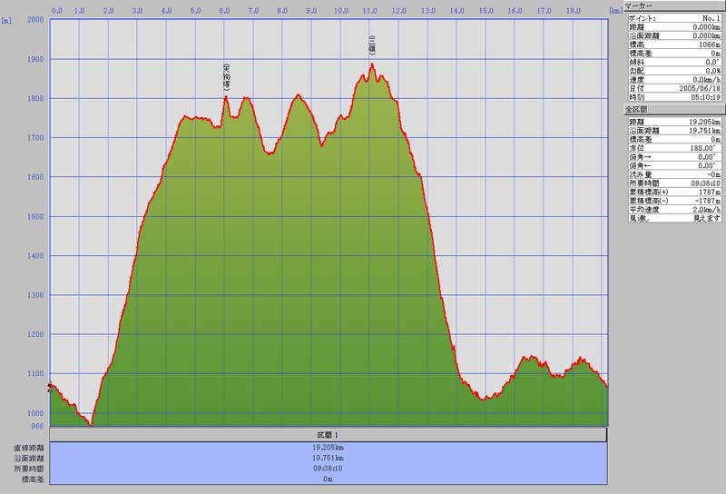Click the 標高 1066m row in marker panel

(x=674, y=44)
